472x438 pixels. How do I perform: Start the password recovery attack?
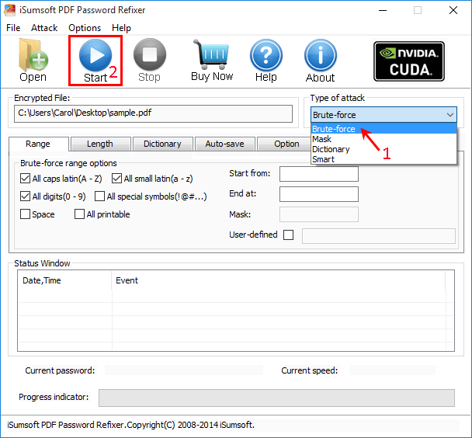click(x=95, y=61)
